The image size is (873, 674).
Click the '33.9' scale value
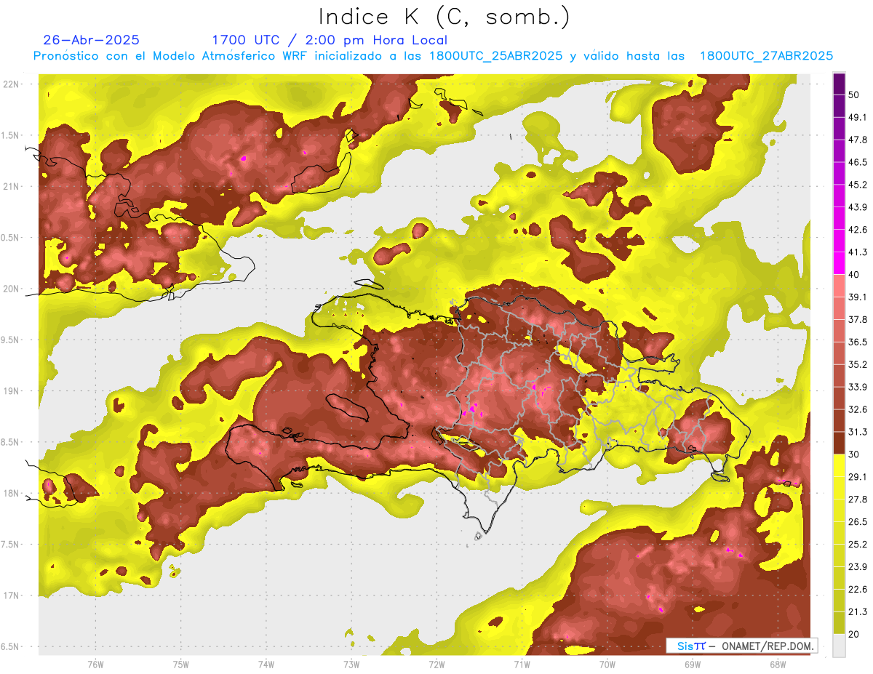(858, 387)
